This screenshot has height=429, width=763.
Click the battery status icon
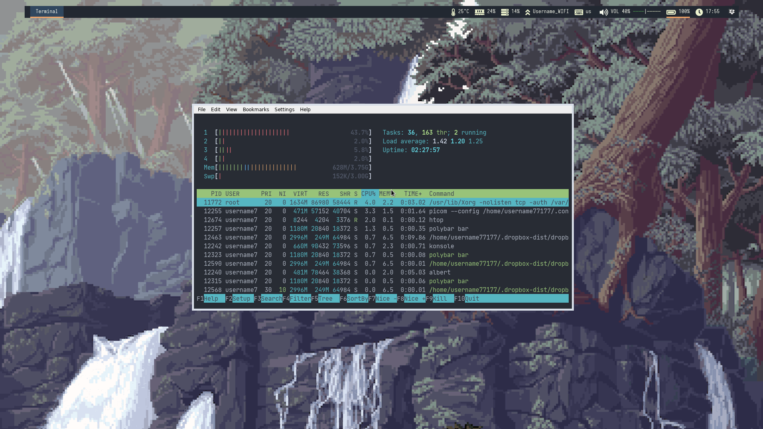point(671,12)
